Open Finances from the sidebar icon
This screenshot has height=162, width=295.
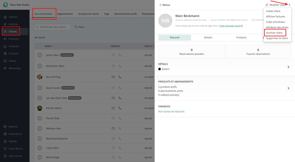[x=5, y=39]
